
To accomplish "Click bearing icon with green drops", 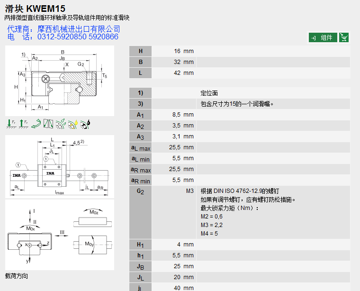I will click(x=60, y=124).
